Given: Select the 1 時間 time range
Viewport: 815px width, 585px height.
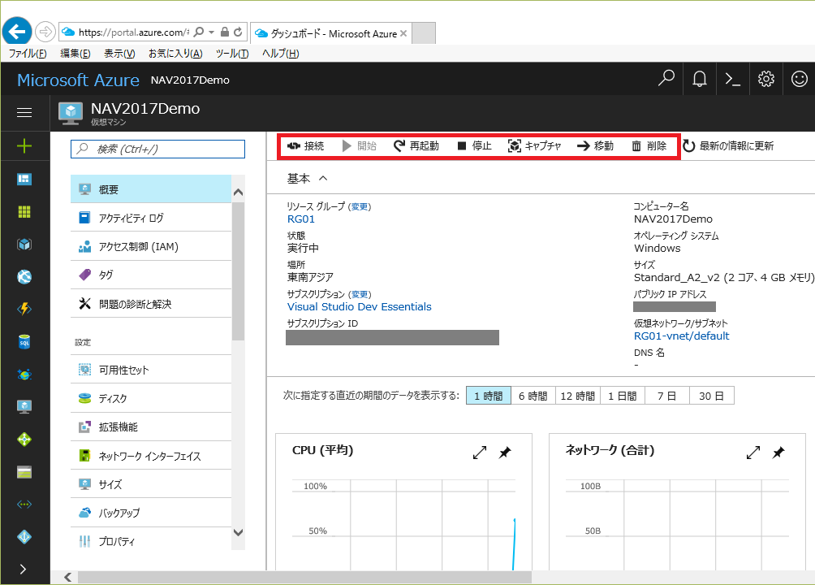Looking at the screenshot, I should [488, 396].
